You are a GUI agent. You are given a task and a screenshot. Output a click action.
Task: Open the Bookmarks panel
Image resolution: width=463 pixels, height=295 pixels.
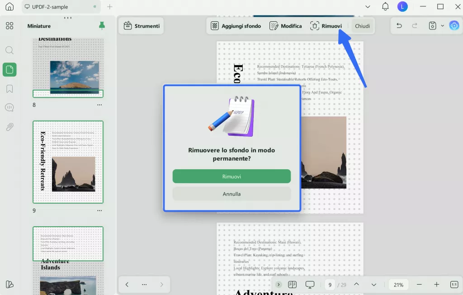pyautogui.click(x=9, y=89)
